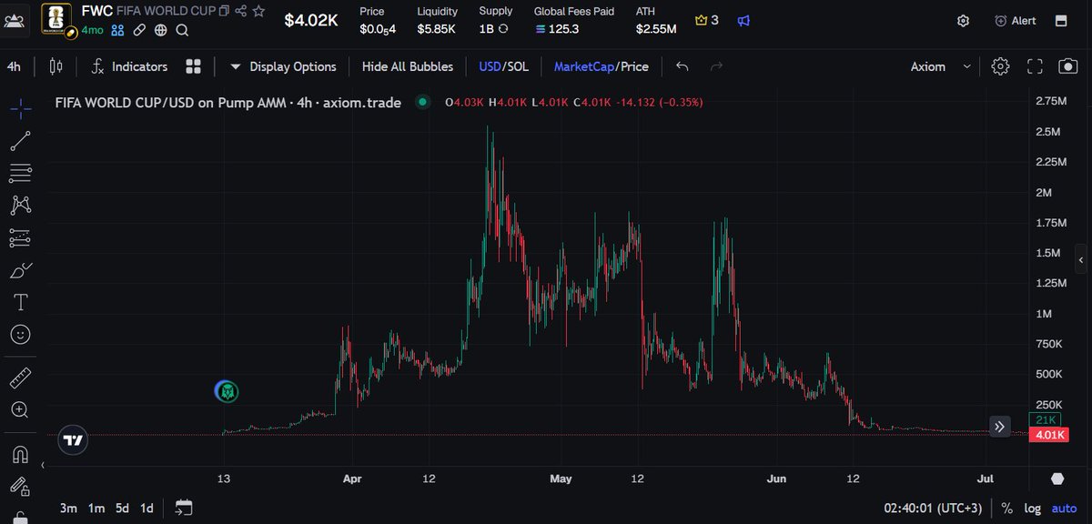Select the 3m time range
The image size is (1092, 524).
[68, 508]
